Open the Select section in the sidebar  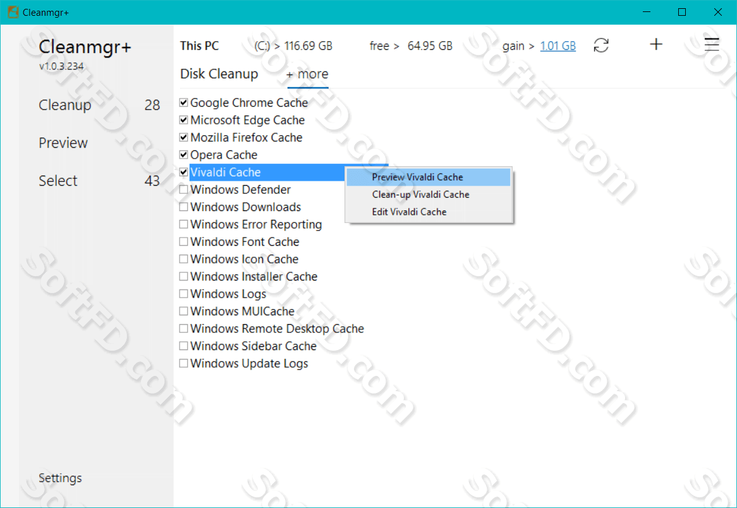coord(58,181)
